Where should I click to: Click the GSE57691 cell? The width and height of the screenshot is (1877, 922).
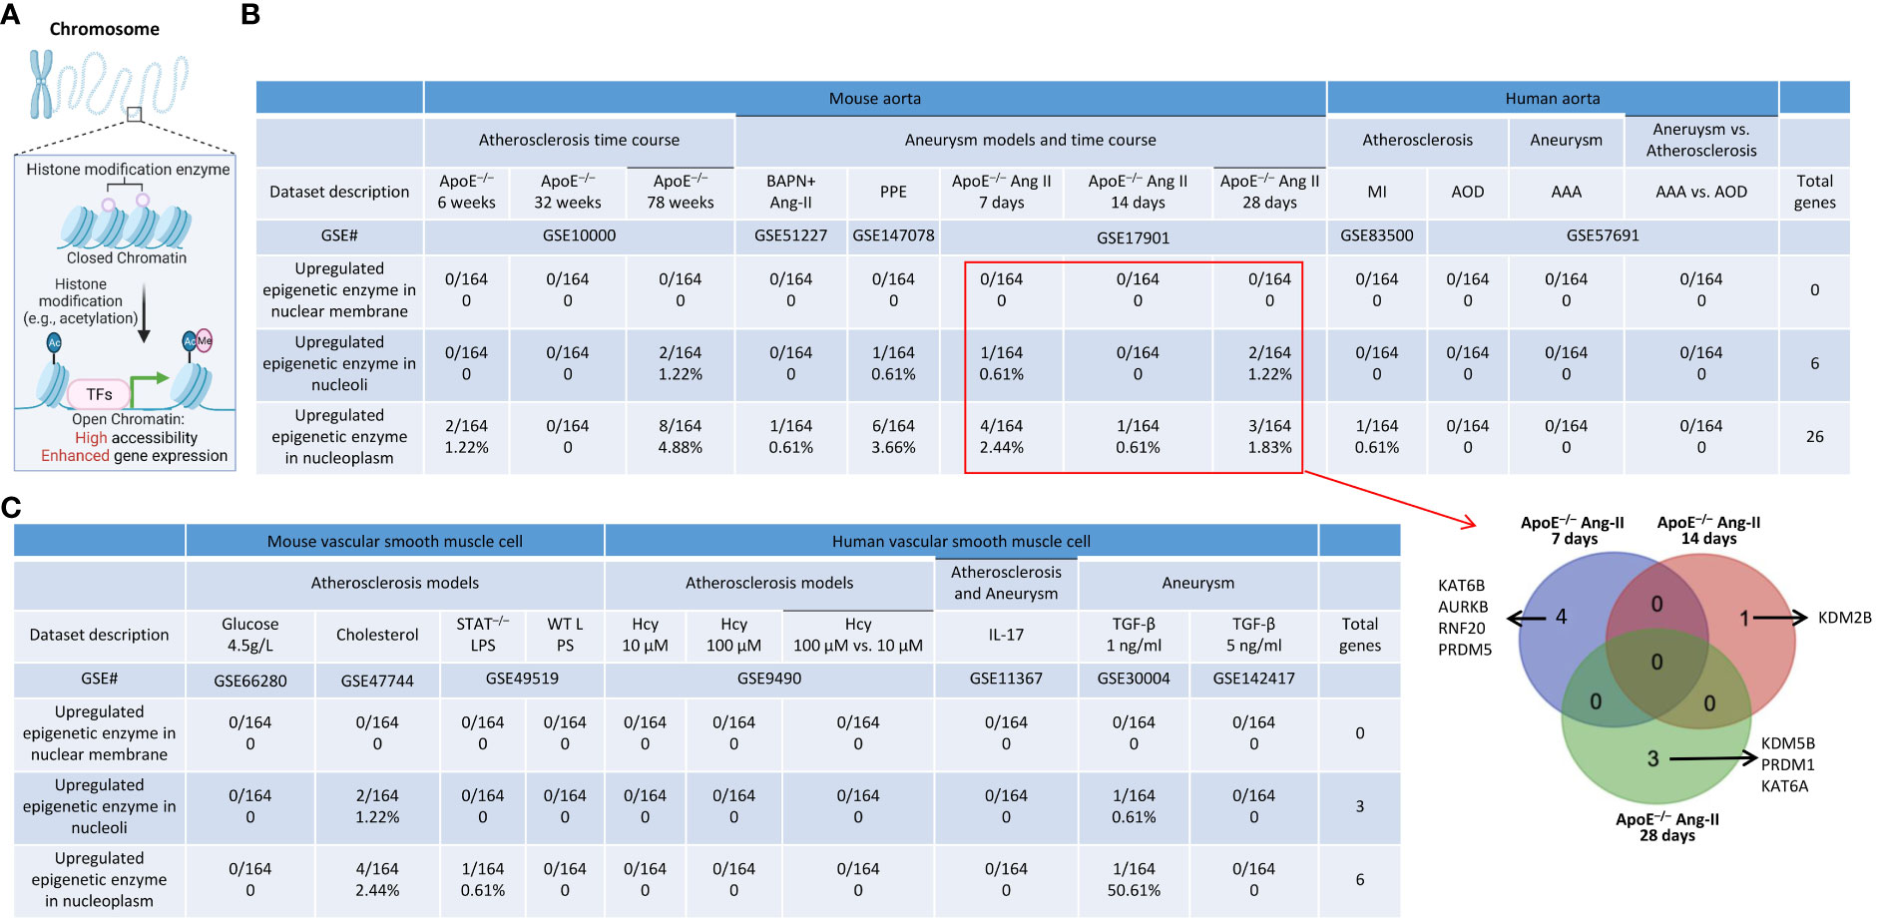click(1603, 235)
